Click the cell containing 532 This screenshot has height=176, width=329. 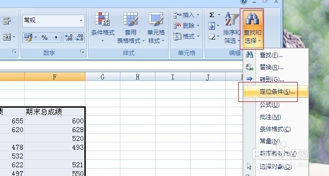12,156
